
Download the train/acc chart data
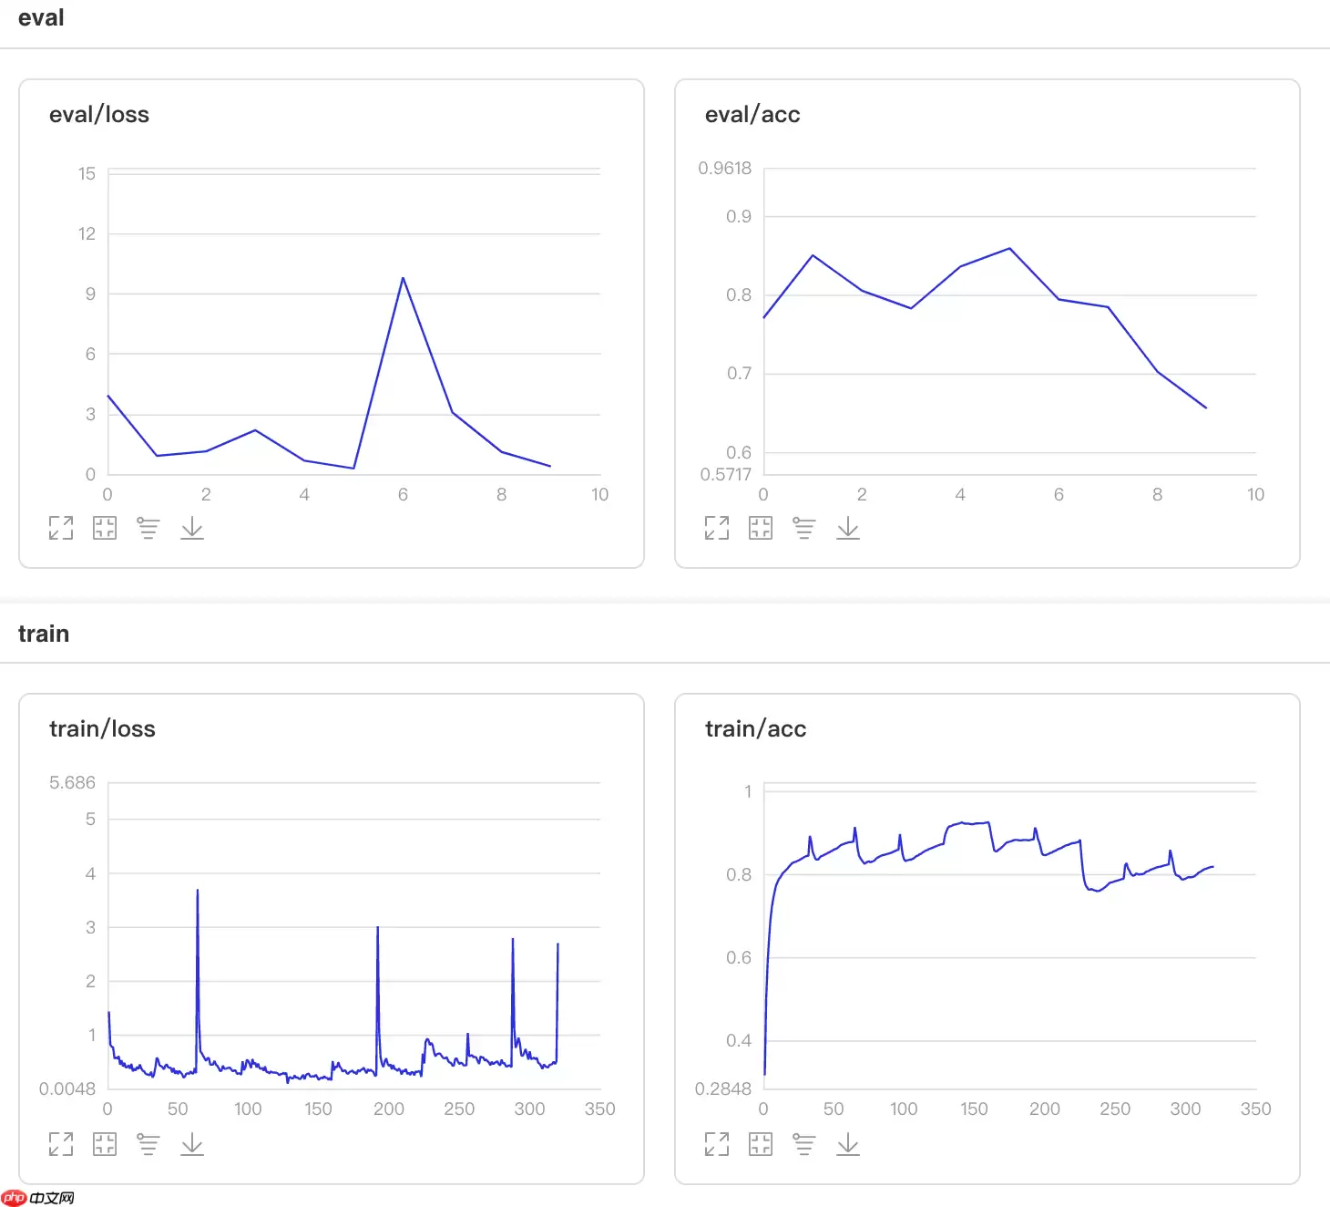[x=848, y=1144]
